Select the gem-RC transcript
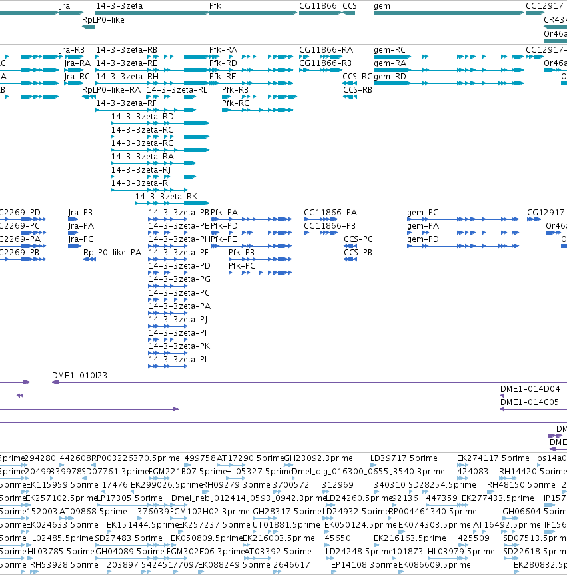This screenshot has width=567, height=575. tap(390, 50)
